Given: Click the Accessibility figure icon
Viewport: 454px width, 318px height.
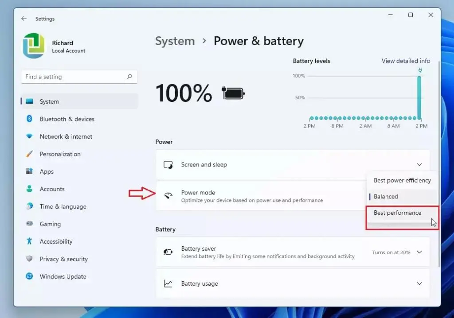Looking at the screenshot, I should 29,241.
